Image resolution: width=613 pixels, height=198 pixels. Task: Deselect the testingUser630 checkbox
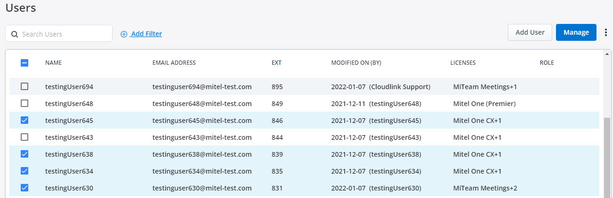[x=25, y=188]
